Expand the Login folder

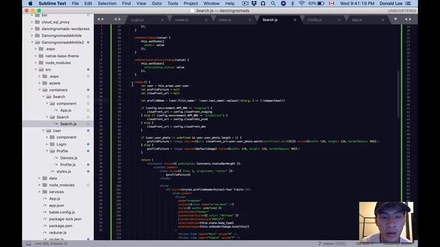click(47, 144)
